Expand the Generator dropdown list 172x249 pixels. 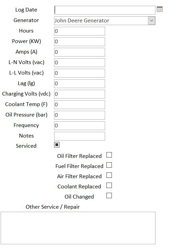click(x=152, y=21)
